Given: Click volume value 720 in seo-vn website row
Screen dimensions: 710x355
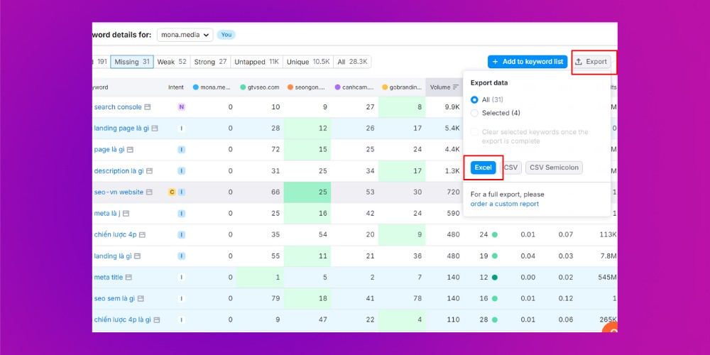Looking at the screenshot, I should click(x=453, y=192).
